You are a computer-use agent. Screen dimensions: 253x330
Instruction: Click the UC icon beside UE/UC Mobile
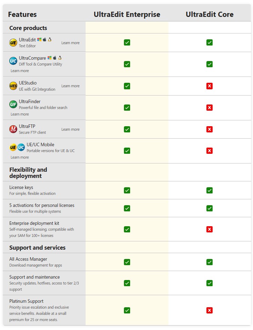(21, 147)
